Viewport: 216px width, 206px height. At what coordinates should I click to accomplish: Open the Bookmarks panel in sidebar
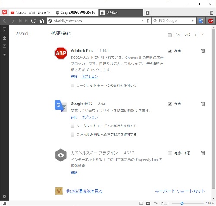[4, 29]
